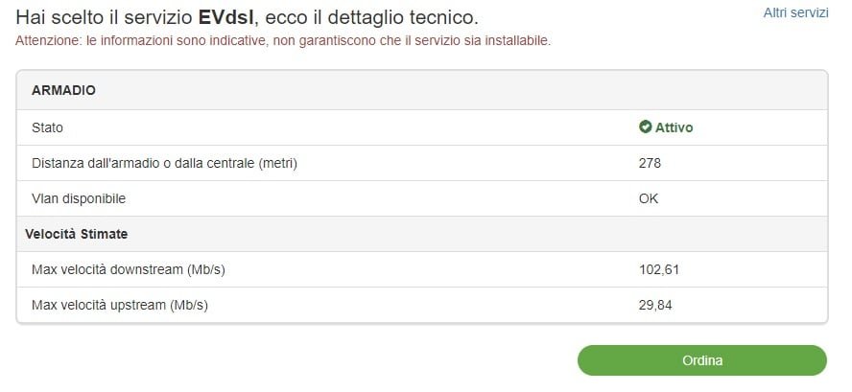
Task: Click the Velocità Stimate section header
Action: point(80,234)
